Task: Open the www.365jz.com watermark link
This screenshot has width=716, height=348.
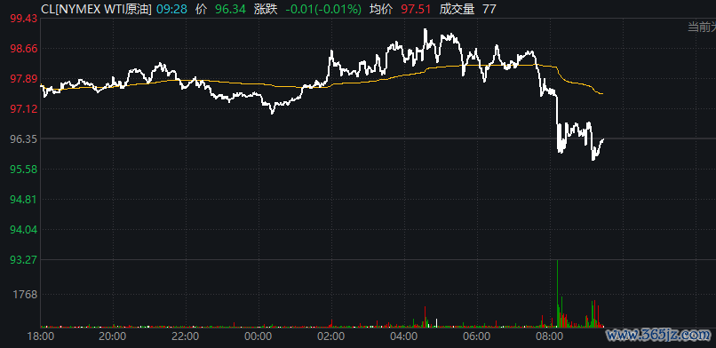Action: 658,336
